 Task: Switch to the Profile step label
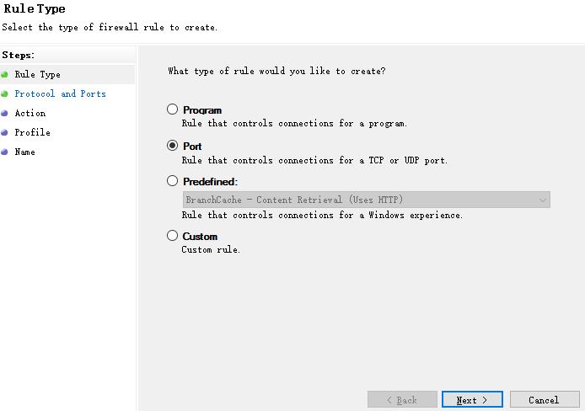point(32,132)
